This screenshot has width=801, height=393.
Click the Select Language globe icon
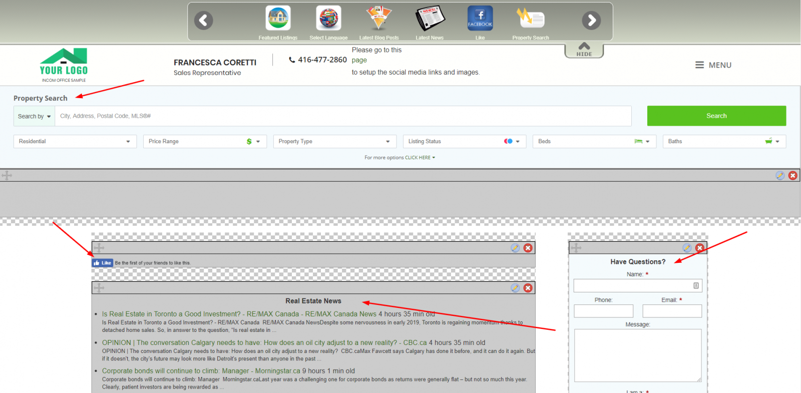tap(328, 19)
